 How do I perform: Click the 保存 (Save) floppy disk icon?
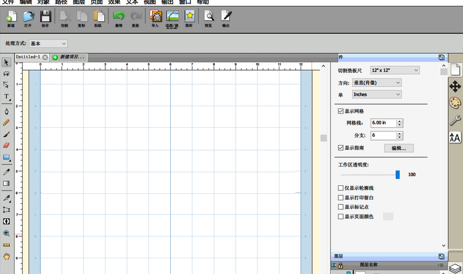coord(46,16)
